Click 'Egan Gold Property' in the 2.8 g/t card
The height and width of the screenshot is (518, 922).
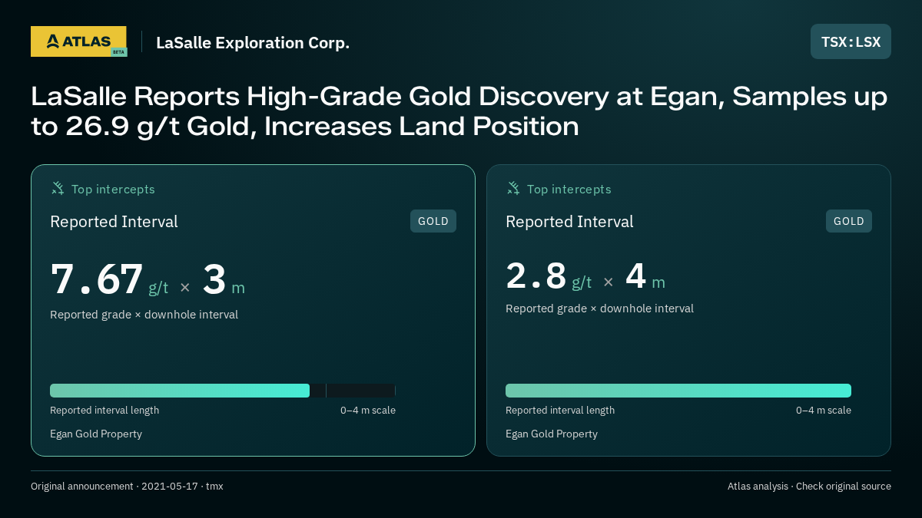pyautogui.click(x=552, y=434)
